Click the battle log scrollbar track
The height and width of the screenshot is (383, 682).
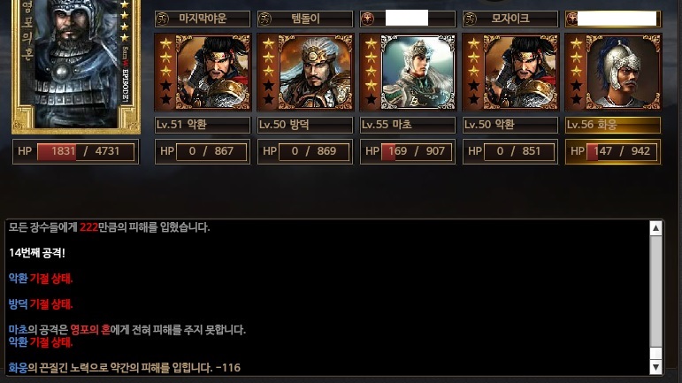point(655,298)
